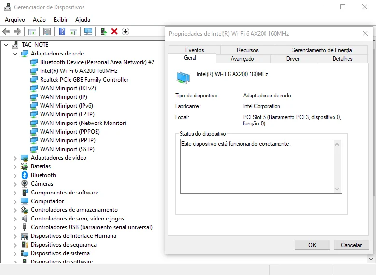
Task: Open the Ação menu
Action: click(39, 20)
